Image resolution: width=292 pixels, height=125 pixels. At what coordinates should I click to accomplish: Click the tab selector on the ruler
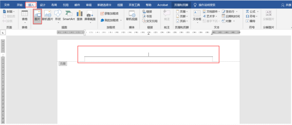pyautogui.click(x=3, y=33)
